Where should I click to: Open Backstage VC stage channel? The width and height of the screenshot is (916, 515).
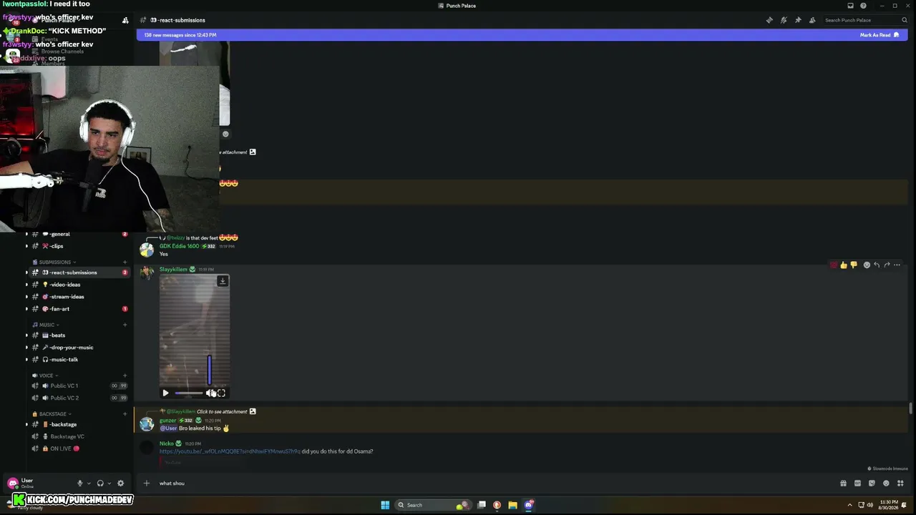[79, 436]
